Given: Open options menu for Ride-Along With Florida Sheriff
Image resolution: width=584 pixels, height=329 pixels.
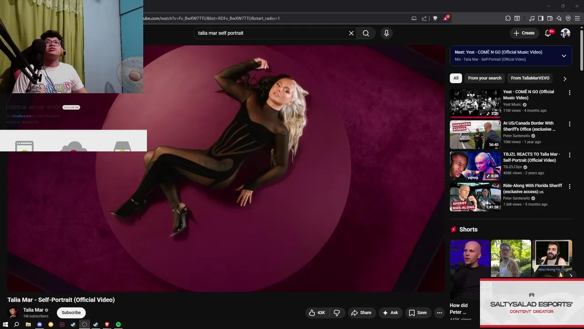Looking at the screenshot, I should [x=569, y=186].
